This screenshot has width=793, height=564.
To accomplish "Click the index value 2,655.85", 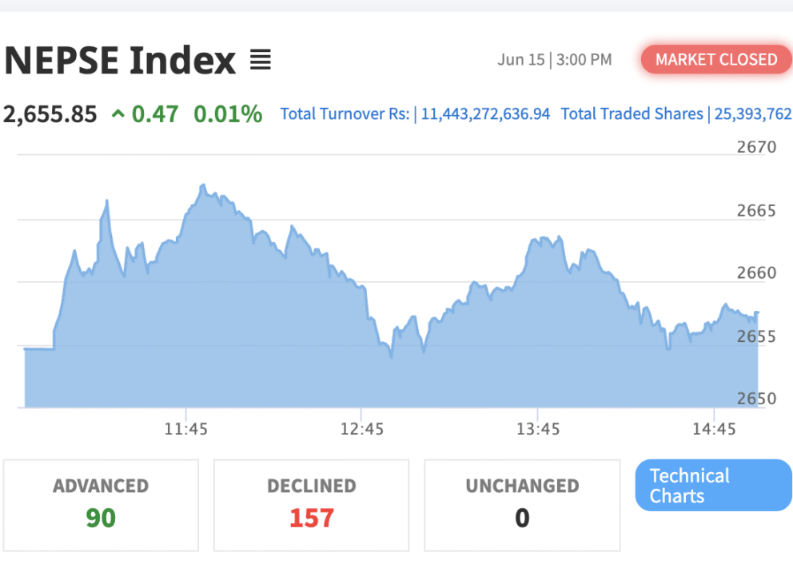I will [x=50, y=114].
